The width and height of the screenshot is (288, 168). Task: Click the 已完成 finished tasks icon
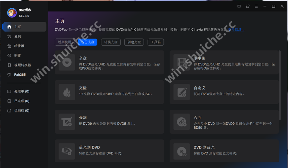point(9,101)
